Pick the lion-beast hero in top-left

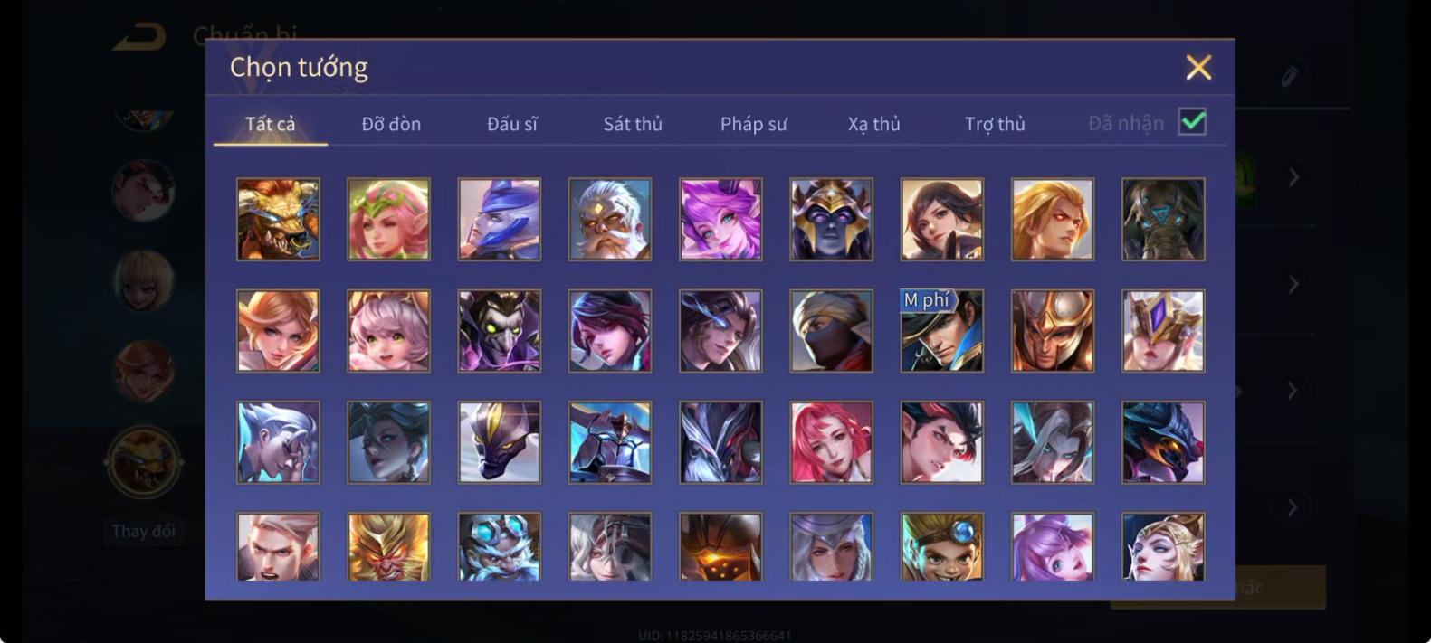pos(278,219)
